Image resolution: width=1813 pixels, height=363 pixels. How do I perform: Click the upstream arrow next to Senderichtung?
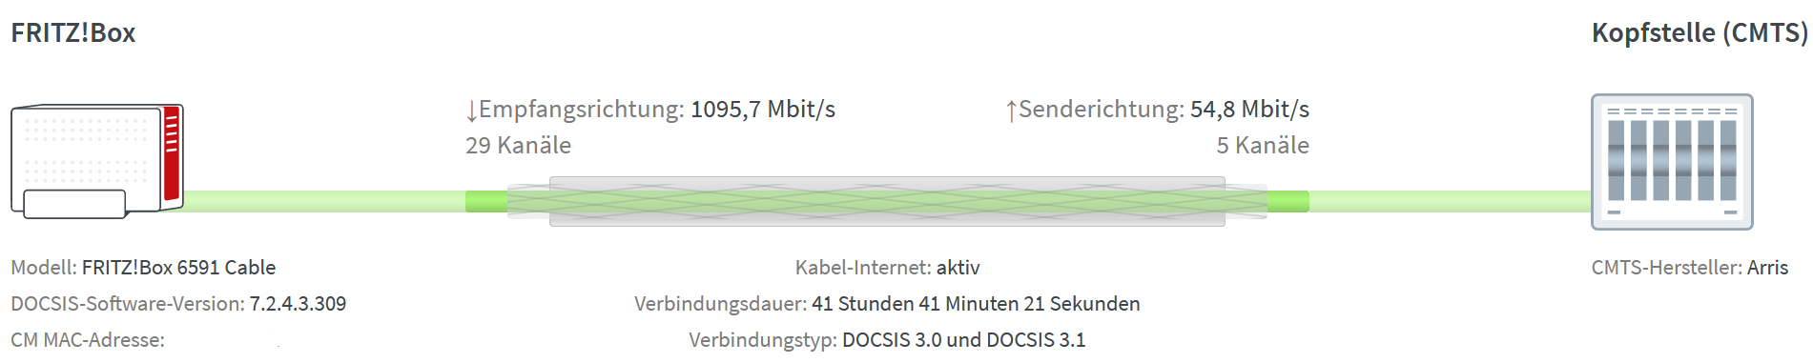coord(1011,111)
